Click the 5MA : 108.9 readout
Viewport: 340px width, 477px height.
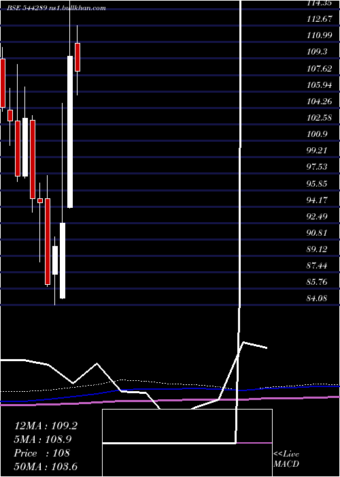[44, 440]
